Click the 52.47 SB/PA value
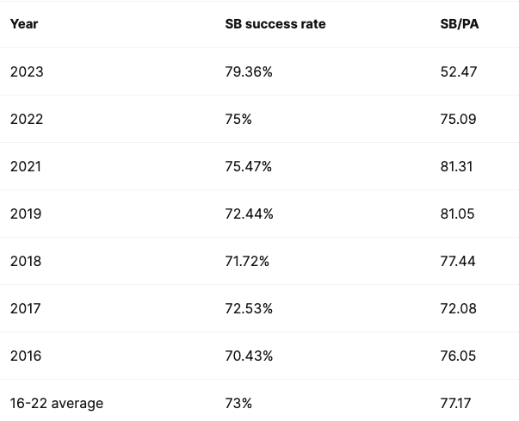This screenshot has height=421, width=519. click(458, 71)
